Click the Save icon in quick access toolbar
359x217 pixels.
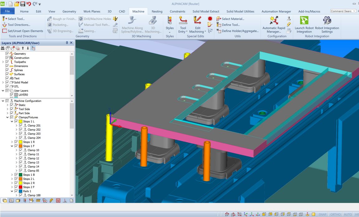point(23,4)
